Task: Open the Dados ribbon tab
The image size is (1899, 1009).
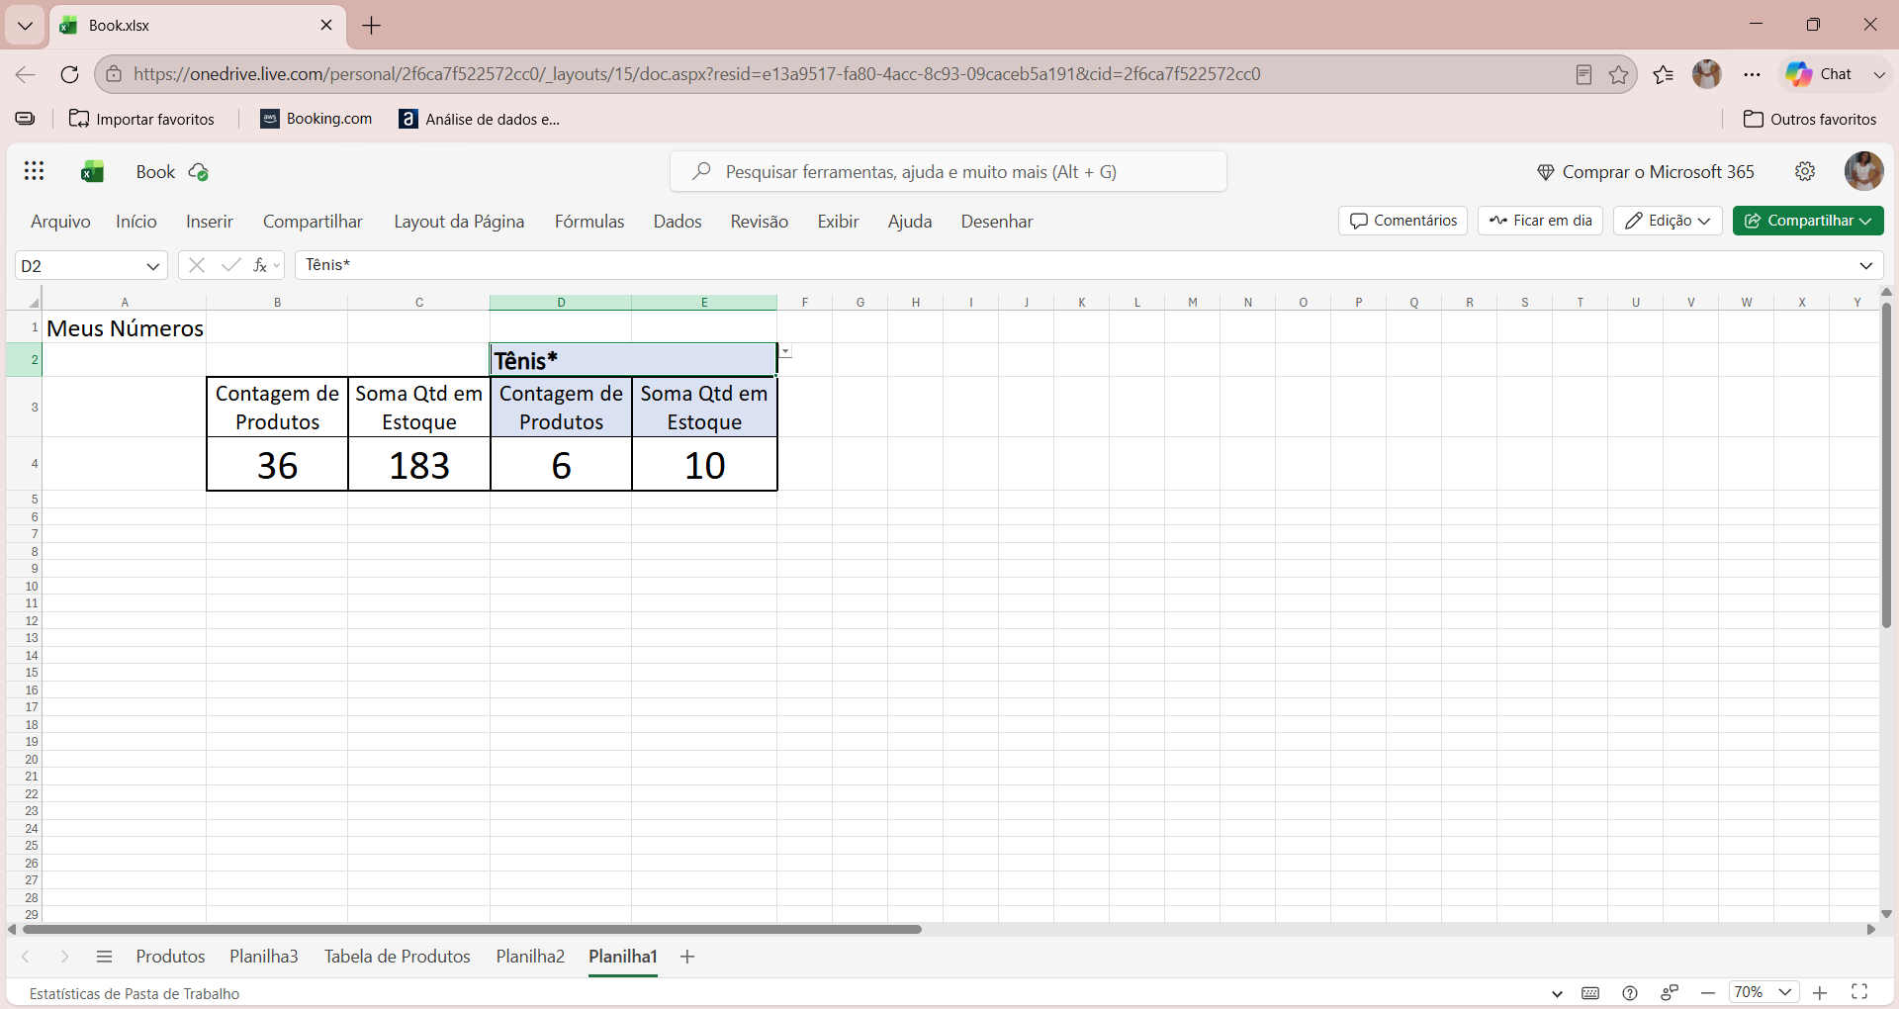Action: [x=678, y=222]
